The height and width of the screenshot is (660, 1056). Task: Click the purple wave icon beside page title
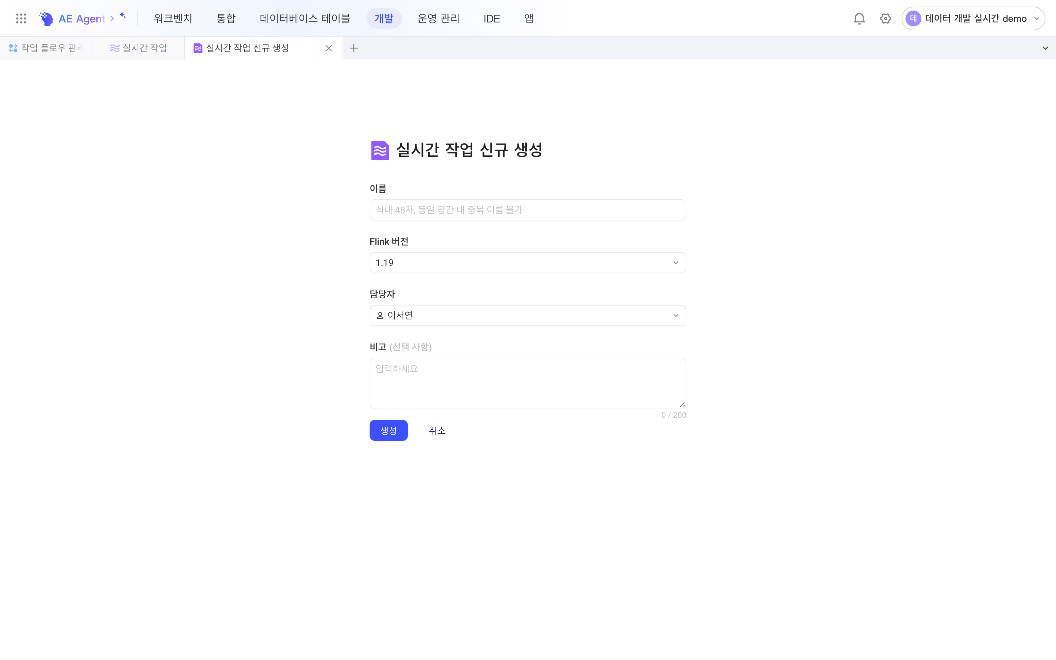(379, 150)
